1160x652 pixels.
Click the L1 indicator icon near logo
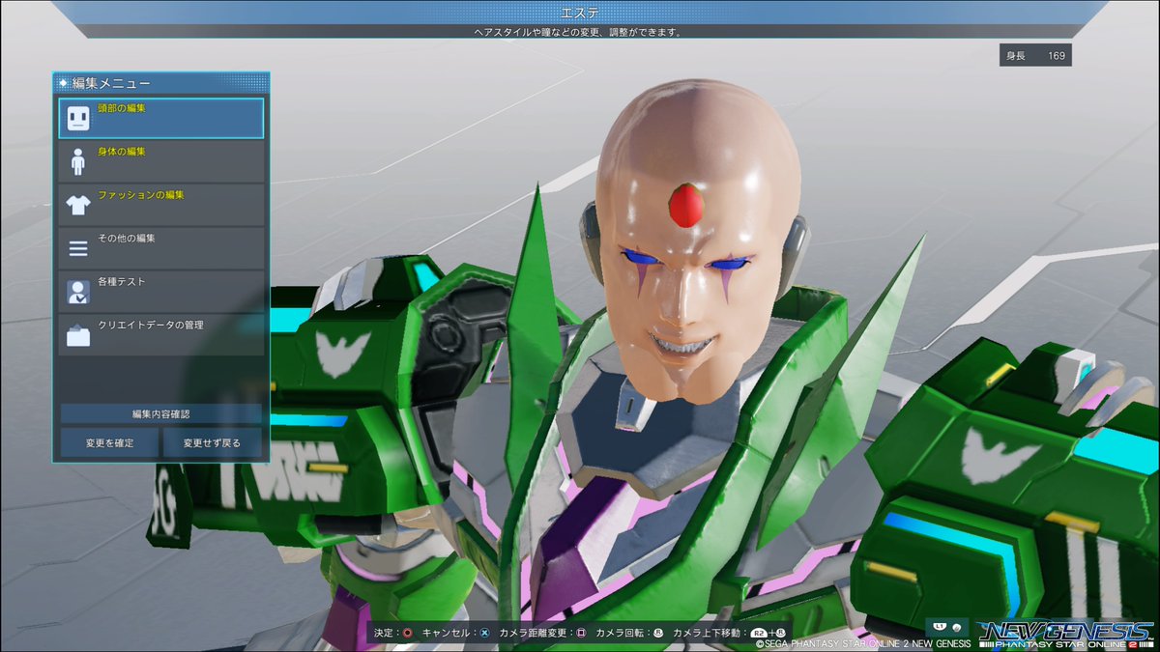click(942, 626)
